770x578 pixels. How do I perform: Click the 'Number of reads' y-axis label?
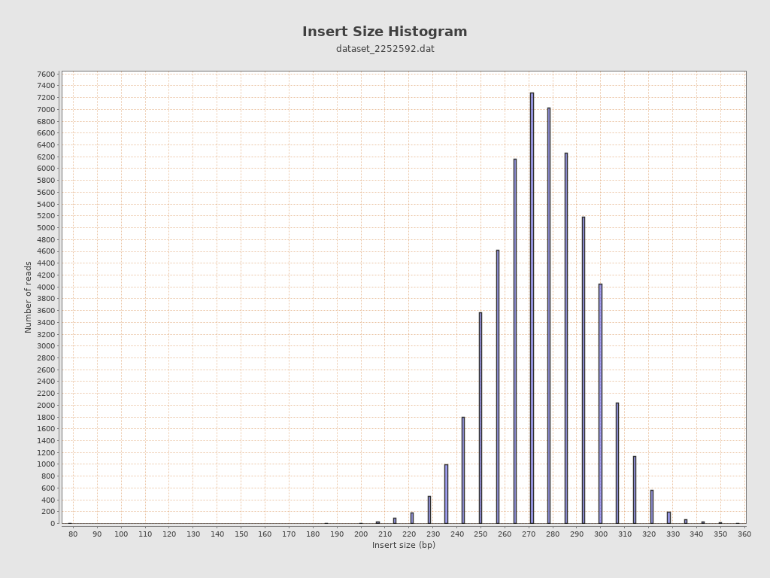click(x=29, y=297)
